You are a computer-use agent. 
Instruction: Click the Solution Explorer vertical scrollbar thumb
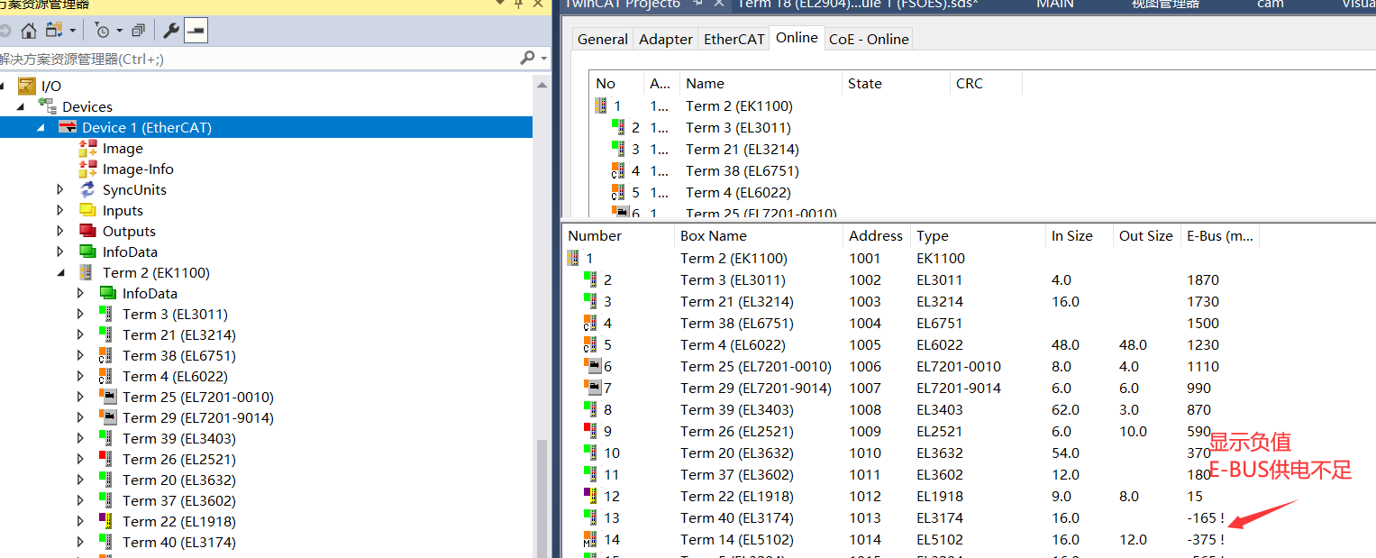(542, 498)
